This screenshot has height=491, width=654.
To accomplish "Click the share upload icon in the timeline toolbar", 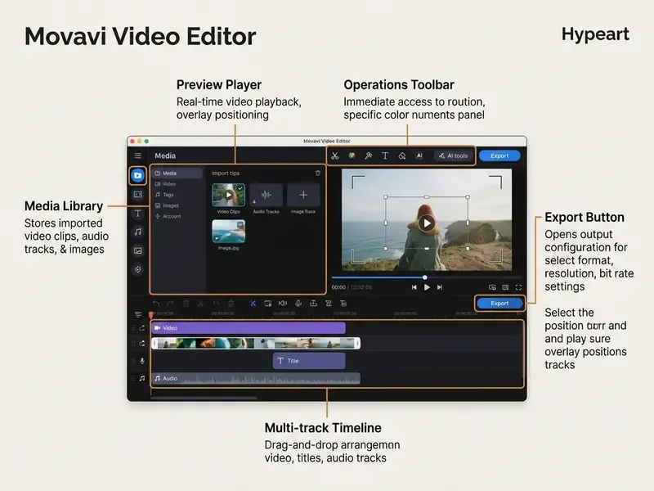I will pos(313,304).
